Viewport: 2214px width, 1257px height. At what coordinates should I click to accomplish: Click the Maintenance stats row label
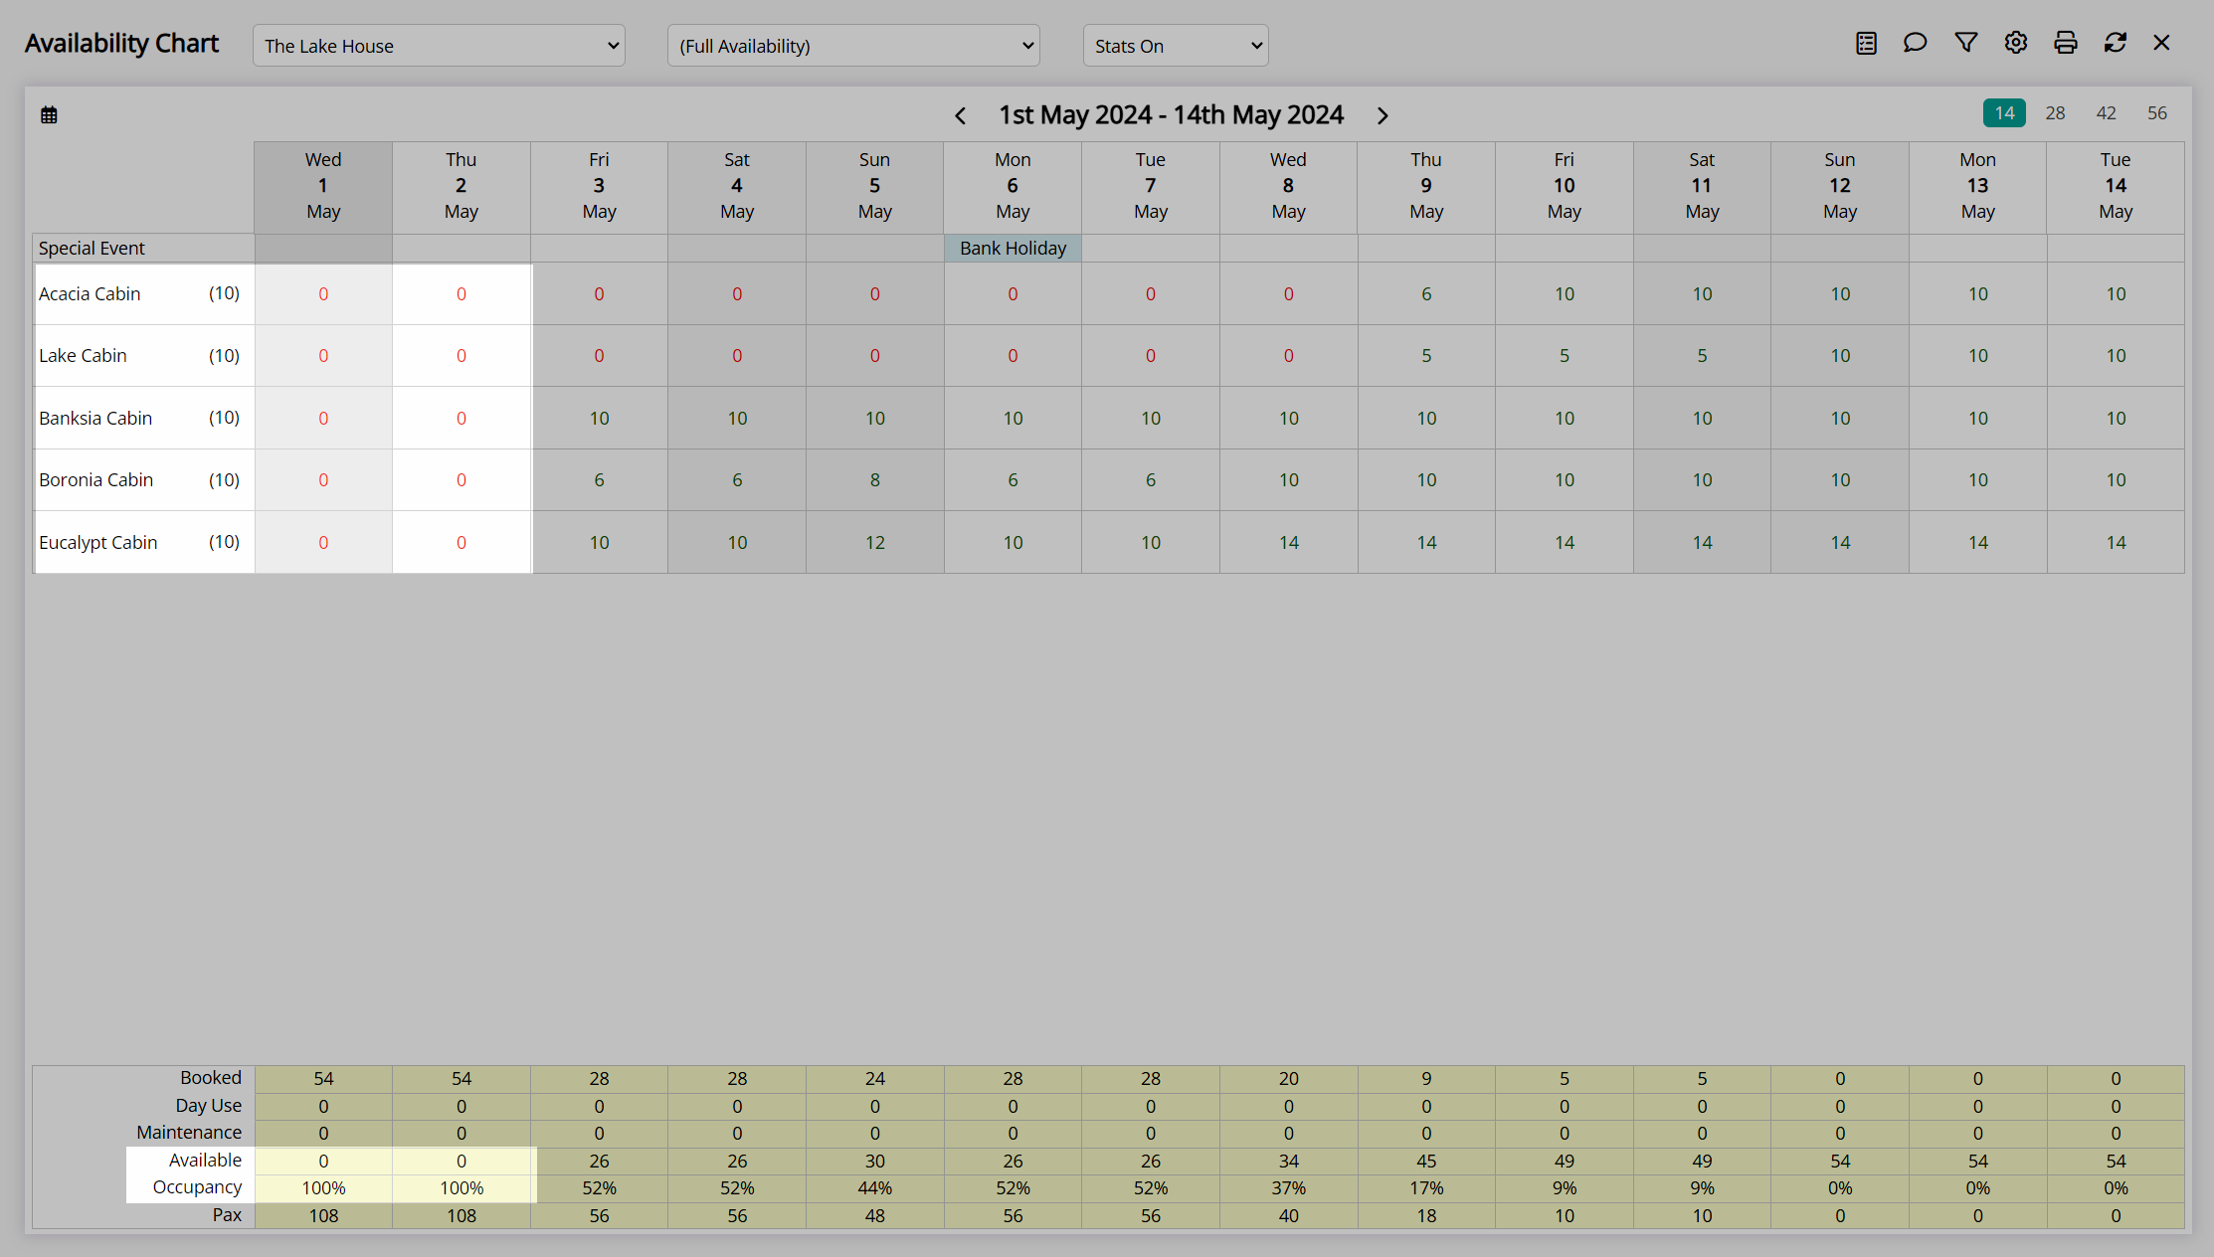coord(189,1133)
